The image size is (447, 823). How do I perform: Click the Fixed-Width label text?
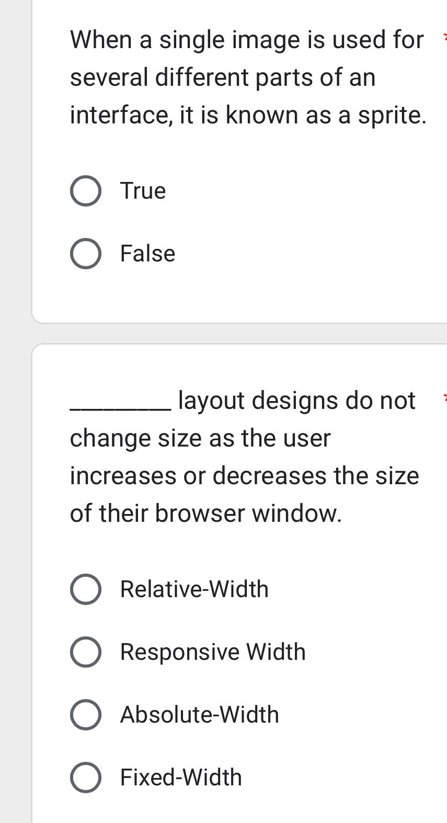180,778
